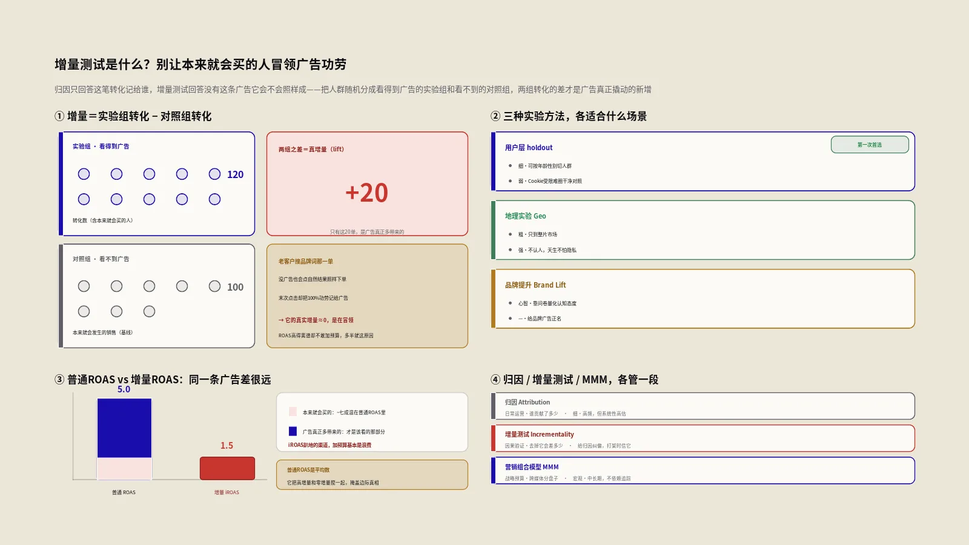Click the bullet 细 · 可按年龄性别切人群
The width and height of the screenshot is (969, 545).
tap(545, 166)
